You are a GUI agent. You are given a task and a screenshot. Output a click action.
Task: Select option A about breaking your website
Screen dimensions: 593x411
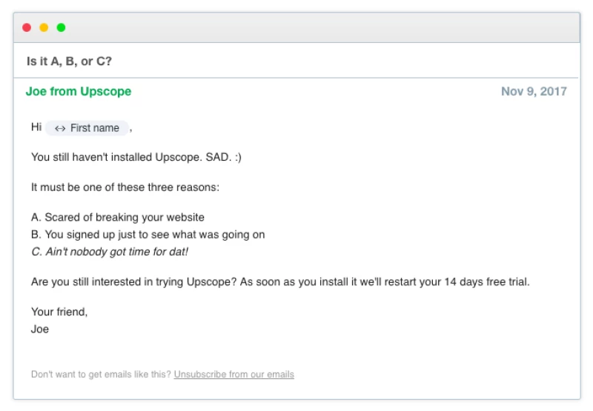[118, 217]
